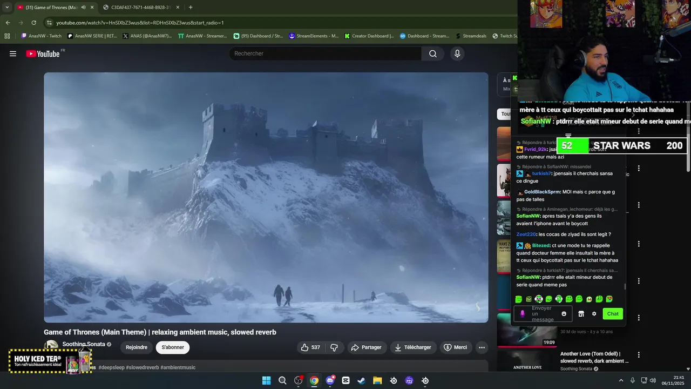Dislike the video with thumbs down
Viewport: 691px width, 389px height.
[334, 347]
